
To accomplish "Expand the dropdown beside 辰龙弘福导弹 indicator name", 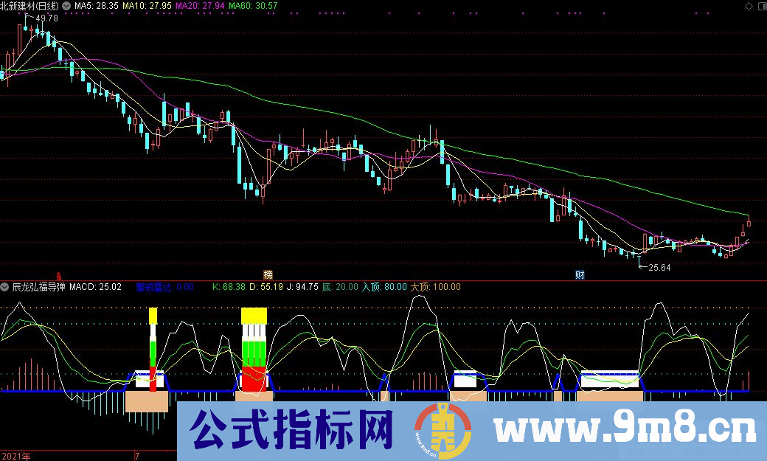I will [5, 287].
